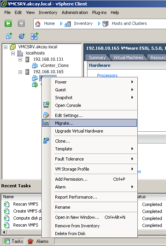Click the localhosts datacenter icon
This screenshot has width=166, height=246.
coord(20,53)
